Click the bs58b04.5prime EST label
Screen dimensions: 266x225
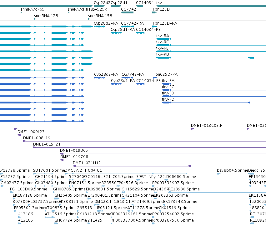pos(233,170)
